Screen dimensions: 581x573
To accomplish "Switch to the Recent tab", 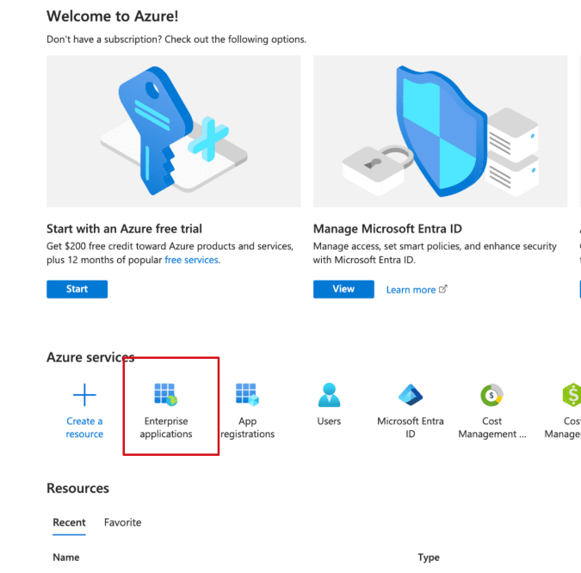I will coord(69,522).
